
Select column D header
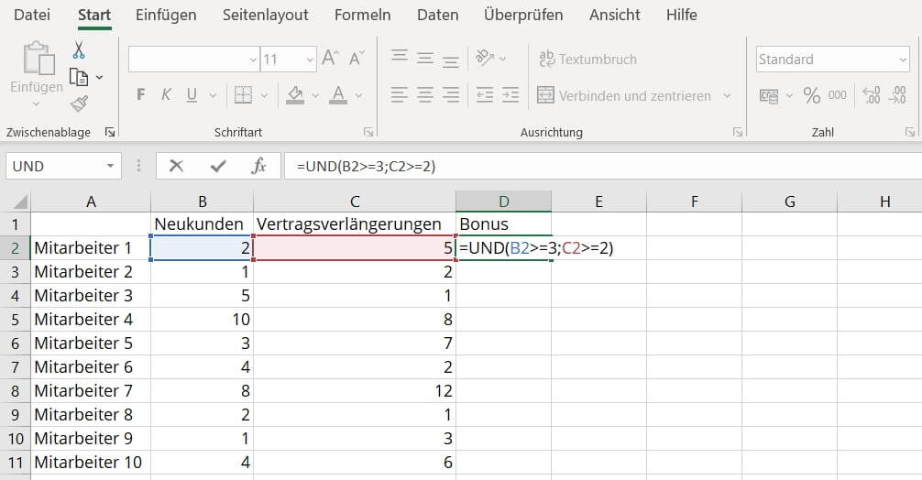pyautogui.click(x=503, y=202)
